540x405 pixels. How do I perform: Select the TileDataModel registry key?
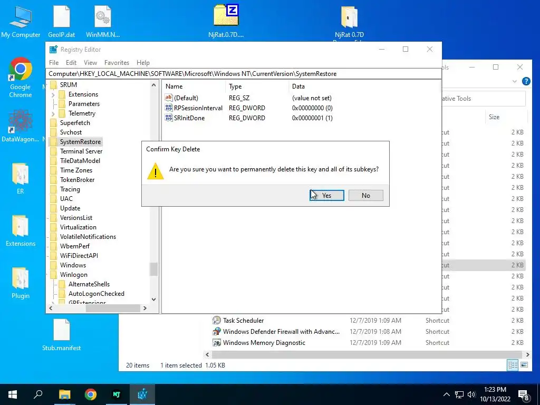[x=80, y=161]
